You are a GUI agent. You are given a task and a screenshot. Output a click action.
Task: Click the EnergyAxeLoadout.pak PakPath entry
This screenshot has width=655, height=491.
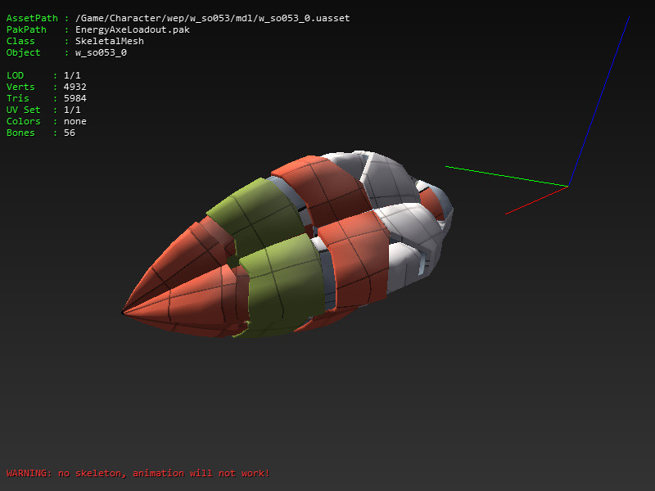point(131,29)
